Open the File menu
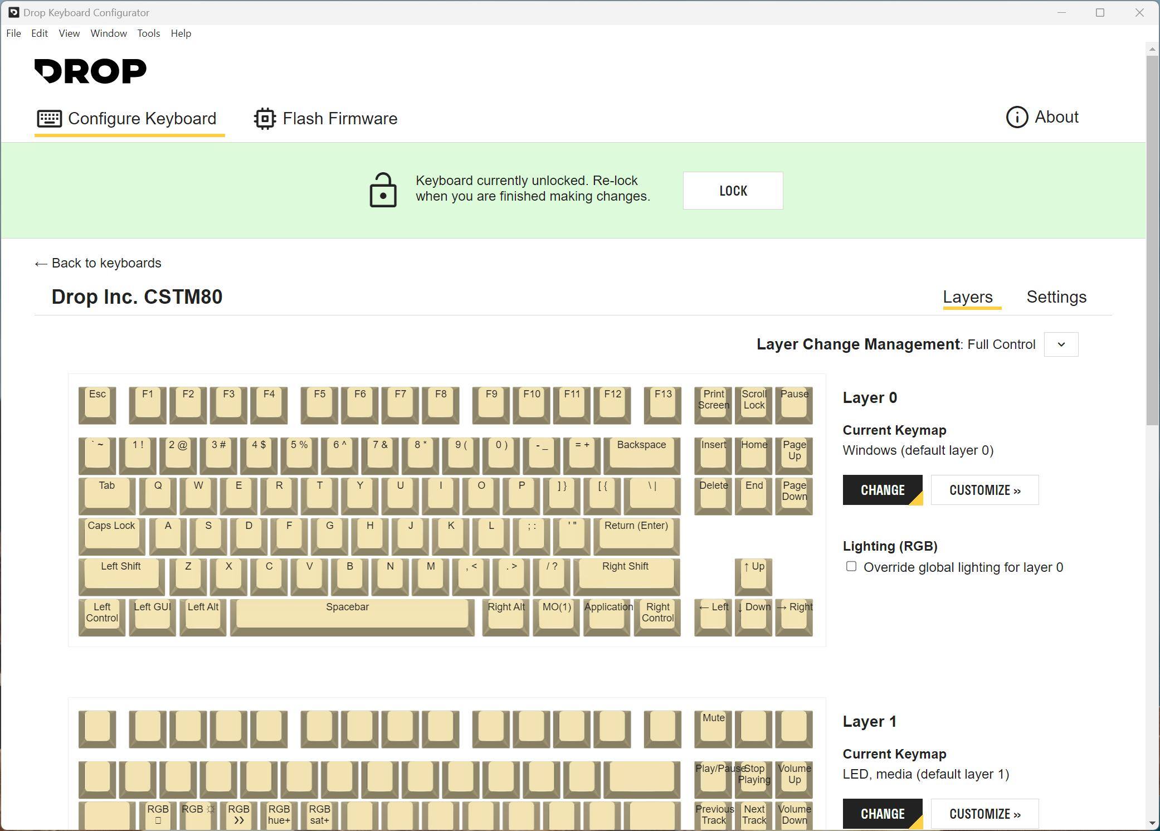Image resolution: width=1160 pixels, height=831 pixels. 13,33
